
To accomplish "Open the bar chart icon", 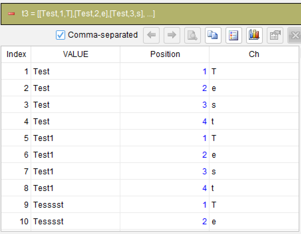I will pos(254,35).
